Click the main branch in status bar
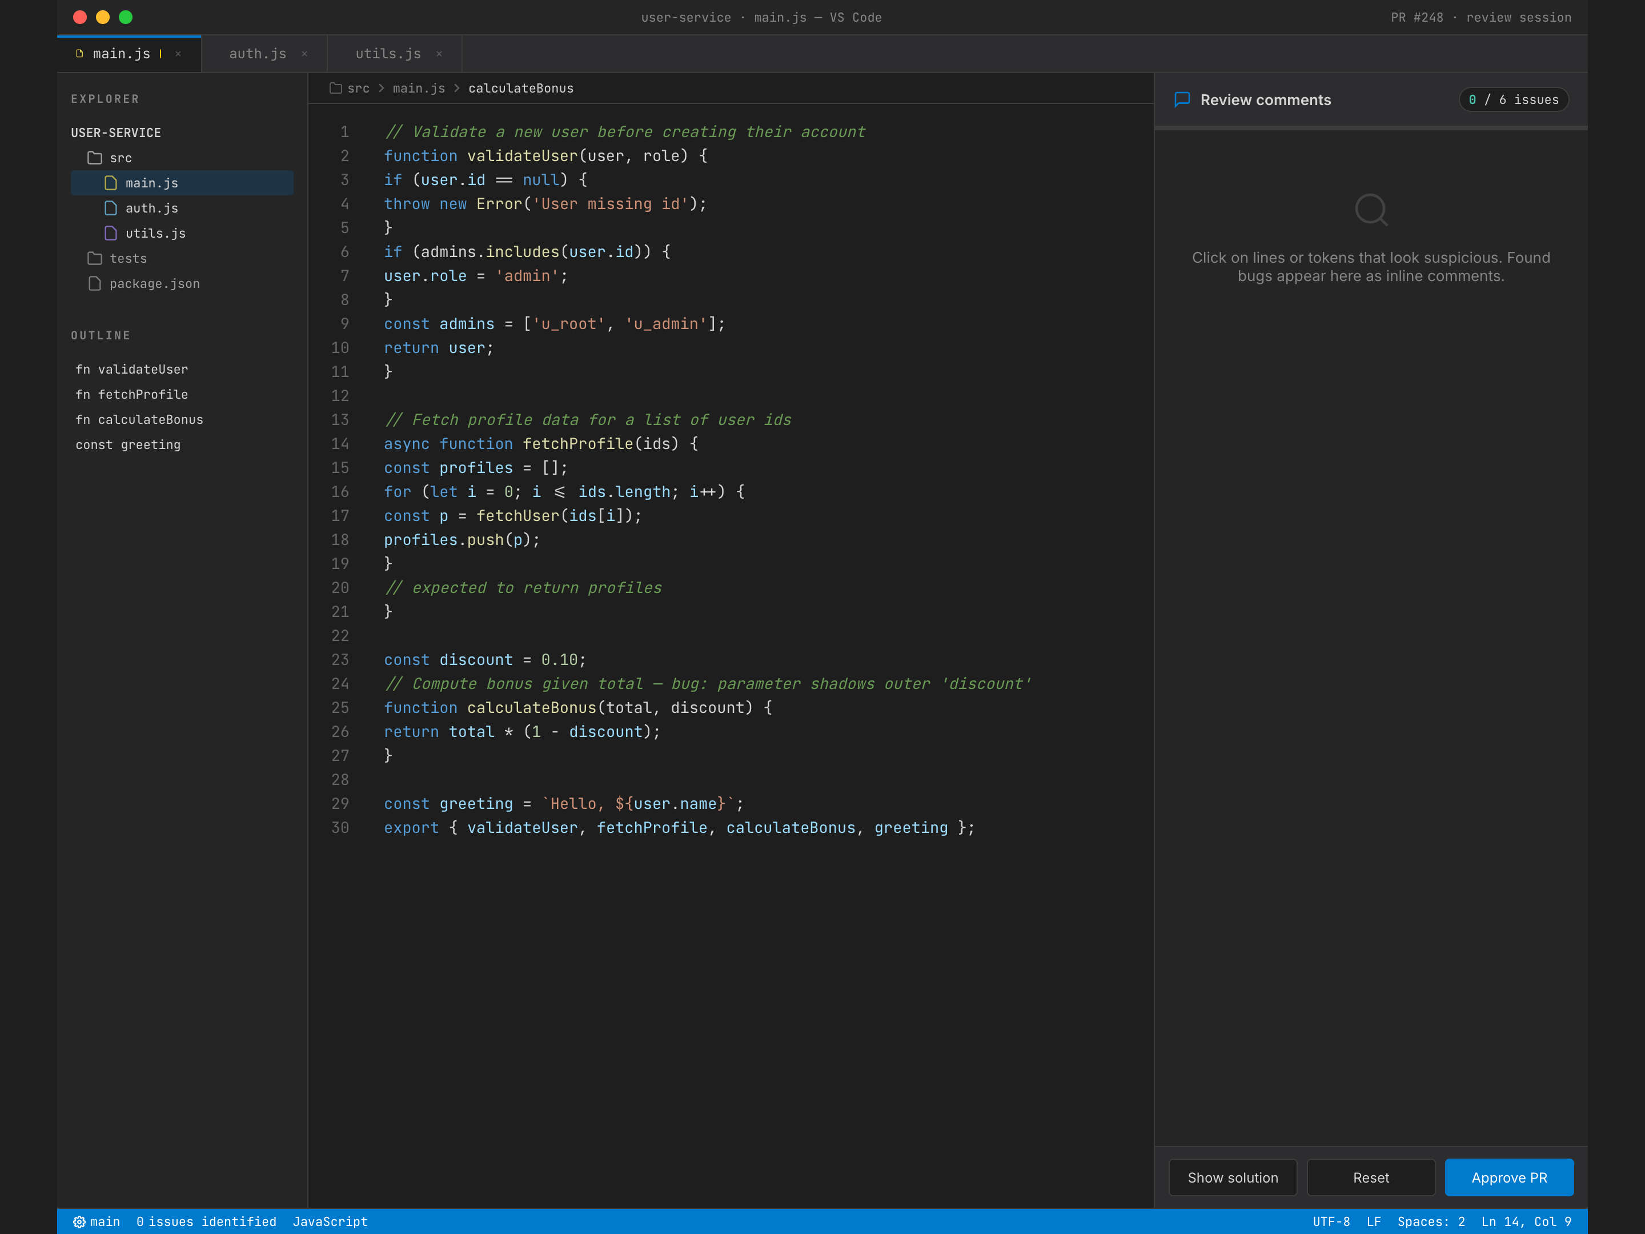This screenshot has height=1234, width=1645. coord(105,1221)
